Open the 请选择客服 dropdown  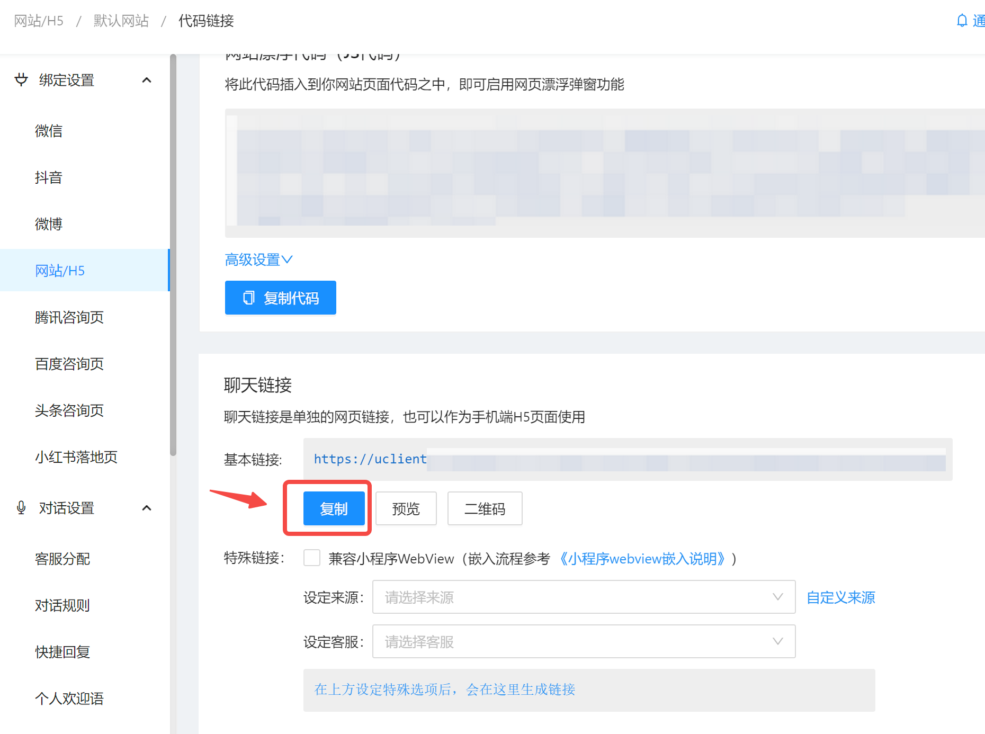coord(583,641)
